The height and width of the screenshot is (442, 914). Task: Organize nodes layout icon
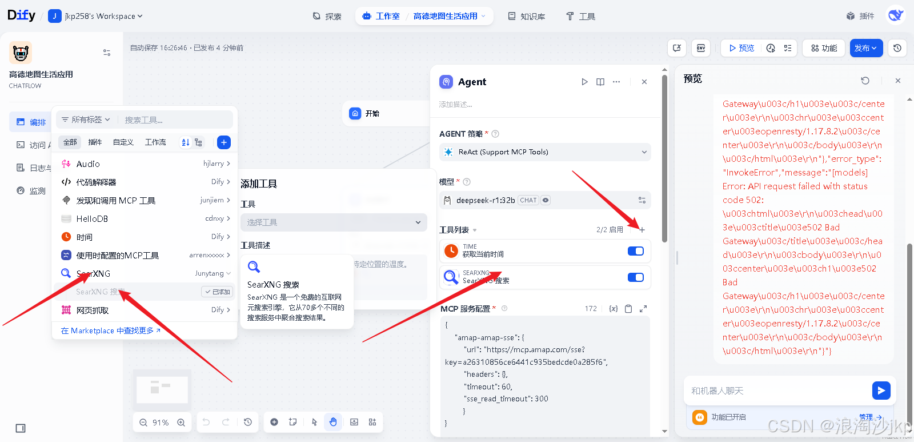372,422
